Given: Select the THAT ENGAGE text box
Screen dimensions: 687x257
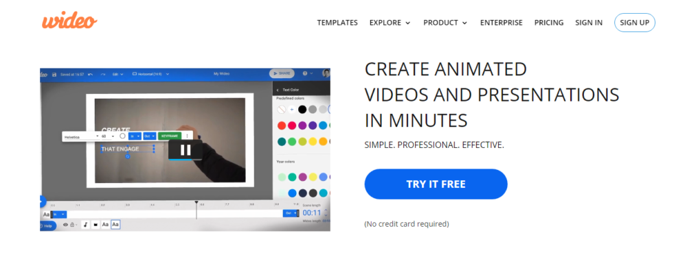Looking at the screenshot, I should pyautogui.click(x=128, y=149).
